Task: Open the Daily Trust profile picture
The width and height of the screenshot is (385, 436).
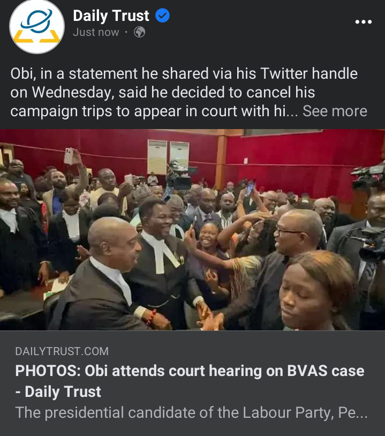Action: [37, 26]
